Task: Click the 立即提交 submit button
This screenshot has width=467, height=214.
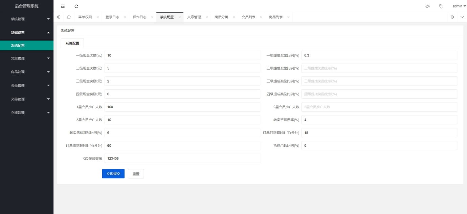Action: [x=113, y=174]
